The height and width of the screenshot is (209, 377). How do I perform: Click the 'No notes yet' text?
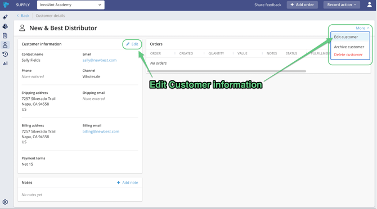click(32, 194)
